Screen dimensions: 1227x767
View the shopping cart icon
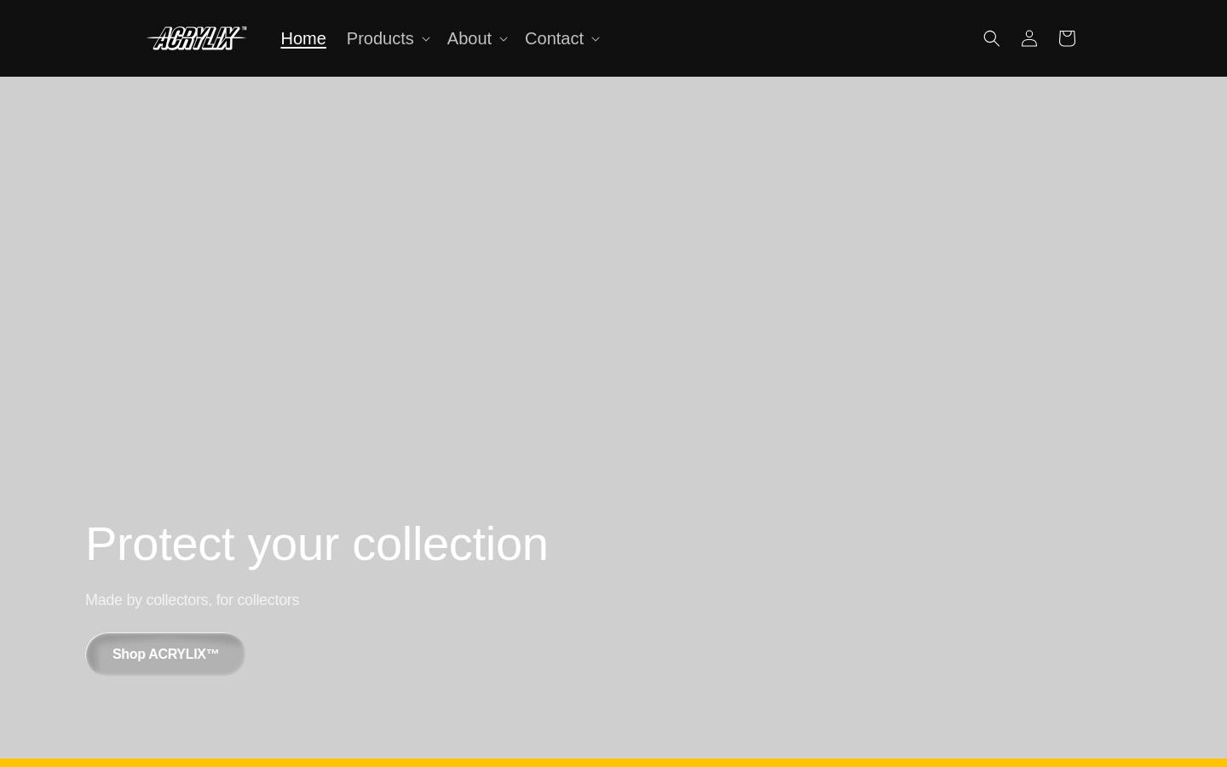1066,38
